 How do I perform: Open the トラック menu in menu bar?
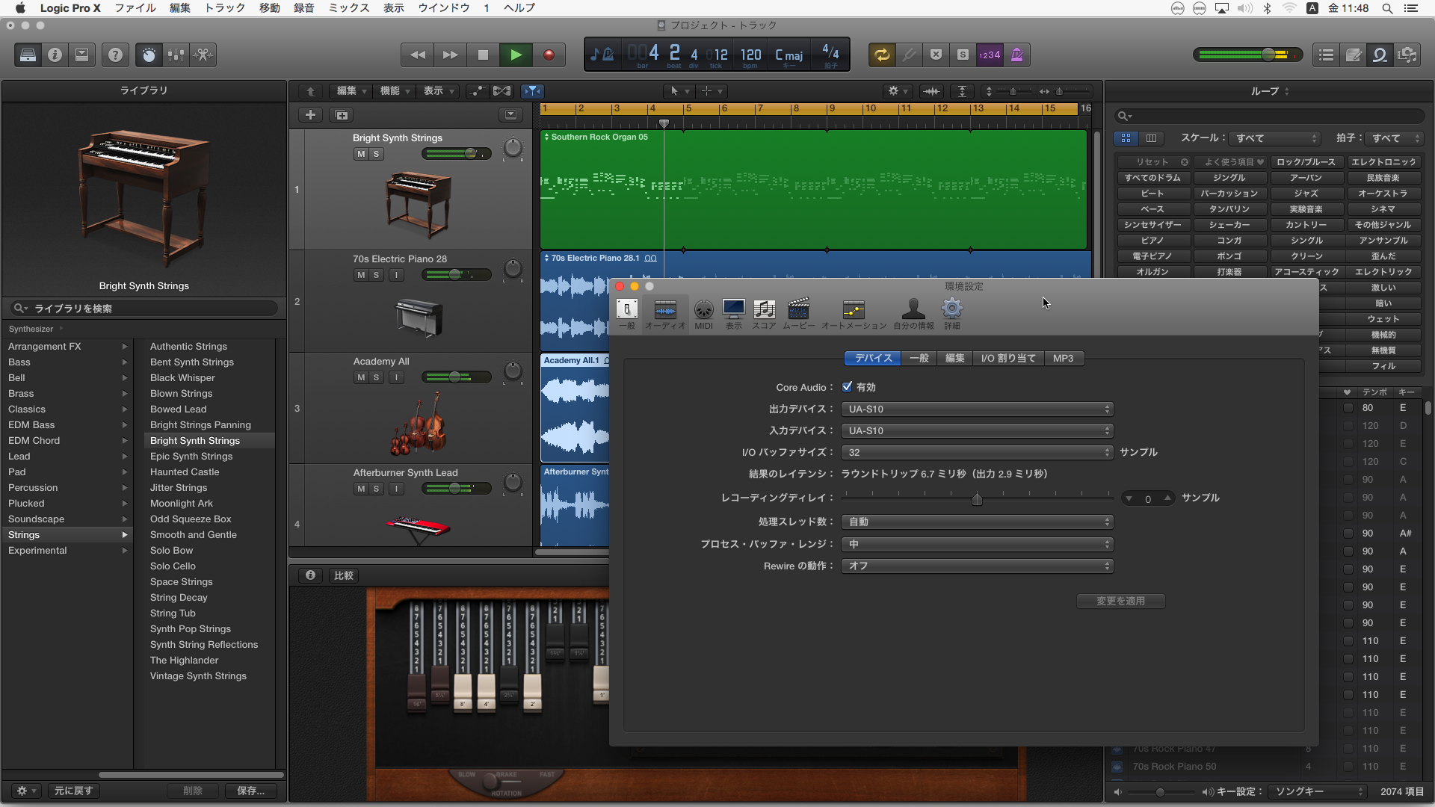pos(225,8)
